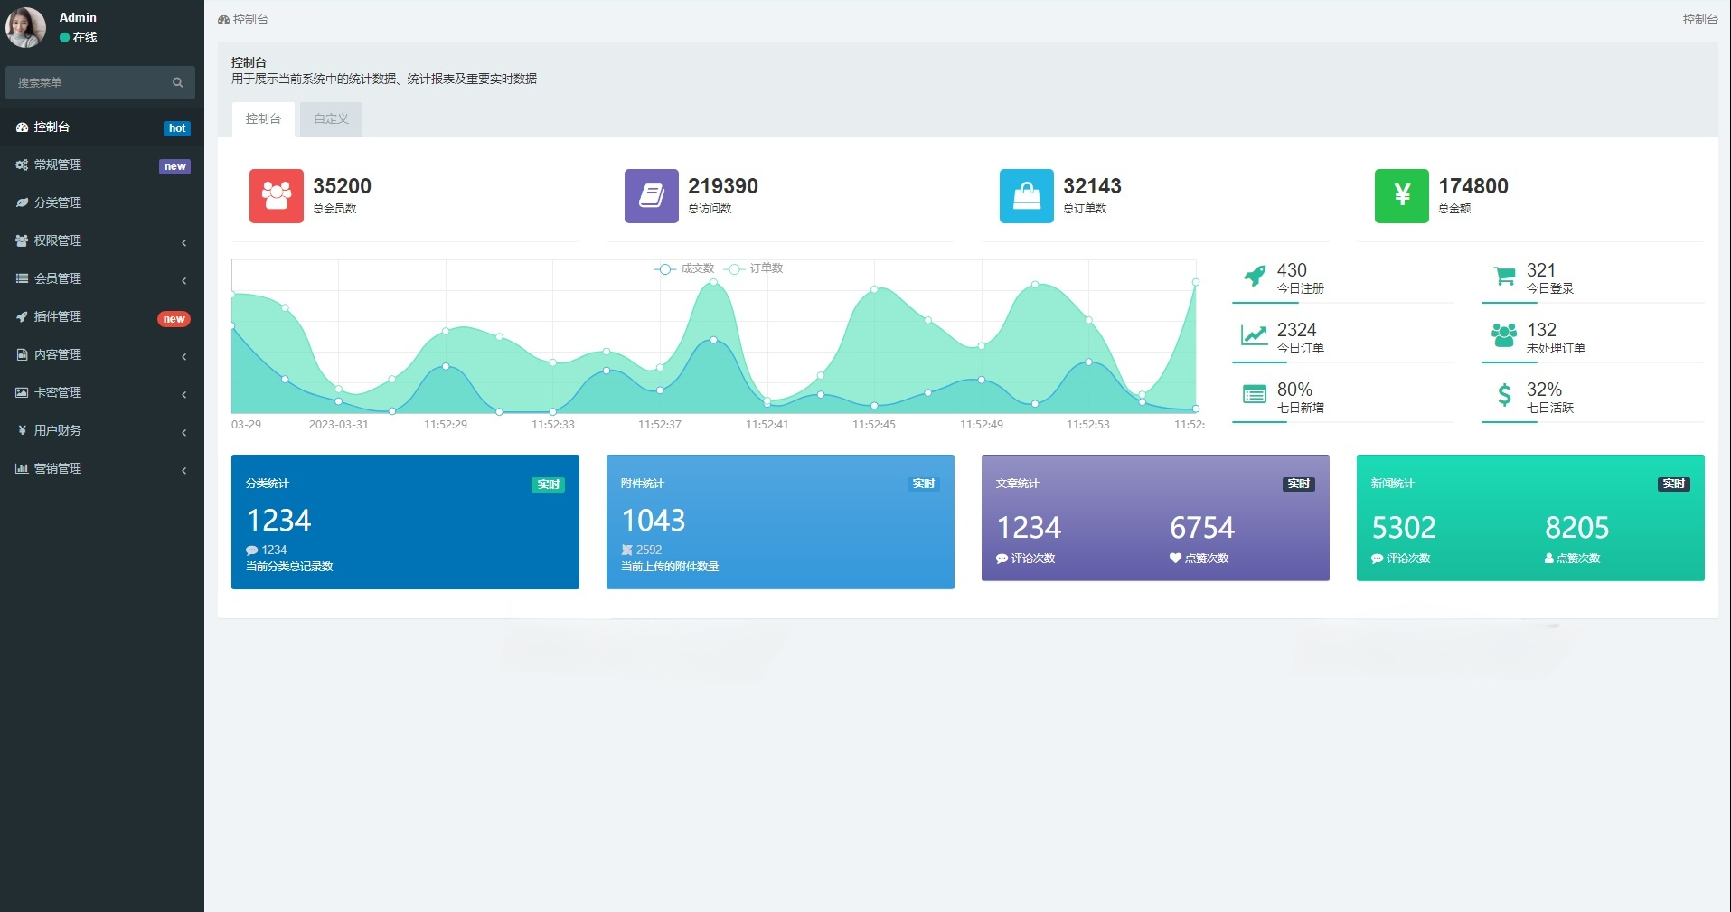Click the 控制台 breadcrumb link at top right
1731x912 pixels.
click(1699, 19)
